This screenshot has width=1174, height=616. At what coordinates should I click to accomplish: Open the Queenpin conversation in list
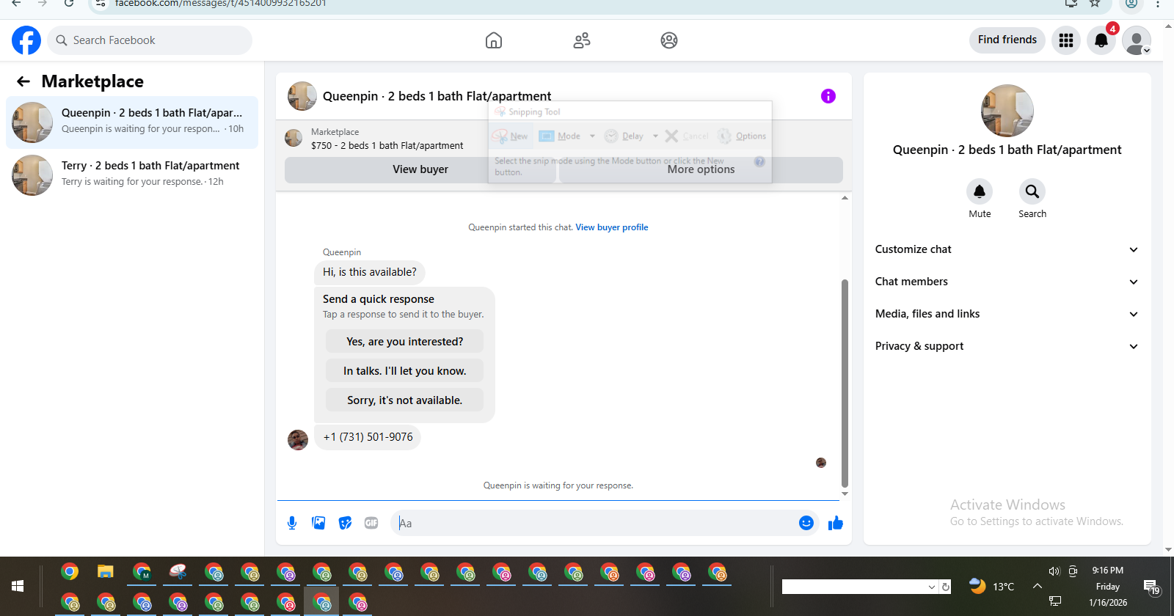coord(132,122)
